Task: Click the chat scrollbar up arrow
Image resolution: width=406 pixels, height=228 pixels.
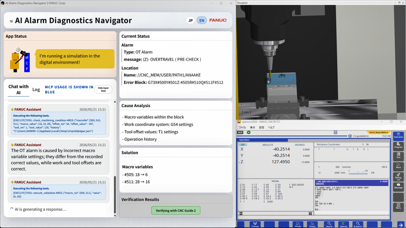Action: (115, 102)
